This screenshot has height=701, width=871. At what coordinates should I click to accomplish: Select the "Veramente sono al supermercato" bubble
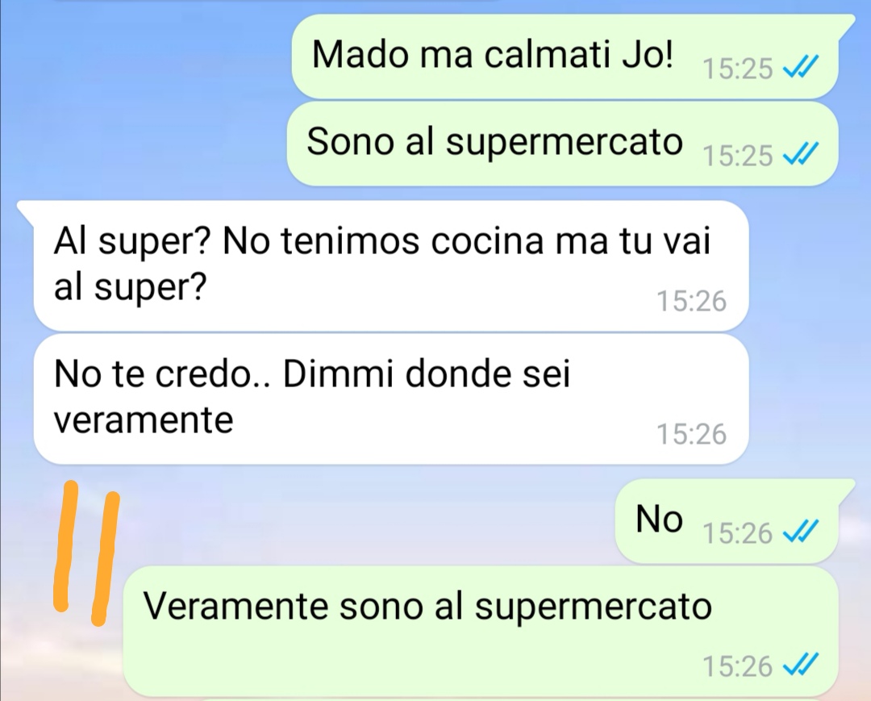tap(480, 632)
